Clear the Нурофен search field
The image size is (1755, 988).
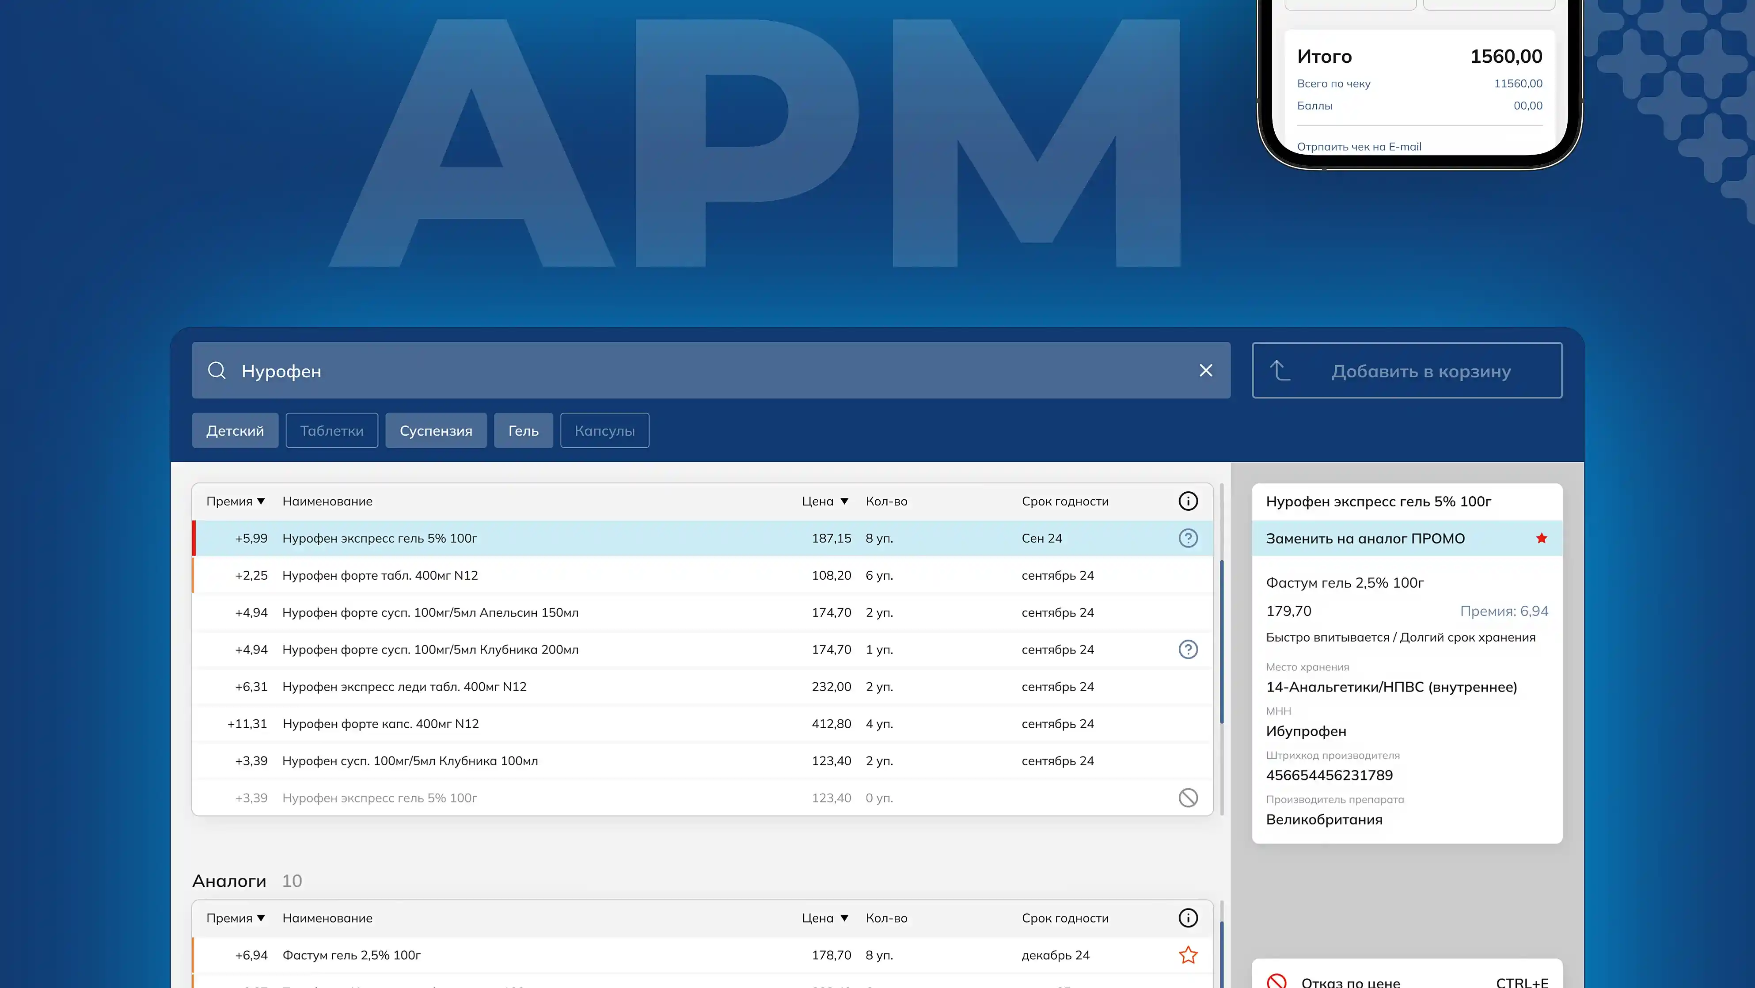point(1205,371)
